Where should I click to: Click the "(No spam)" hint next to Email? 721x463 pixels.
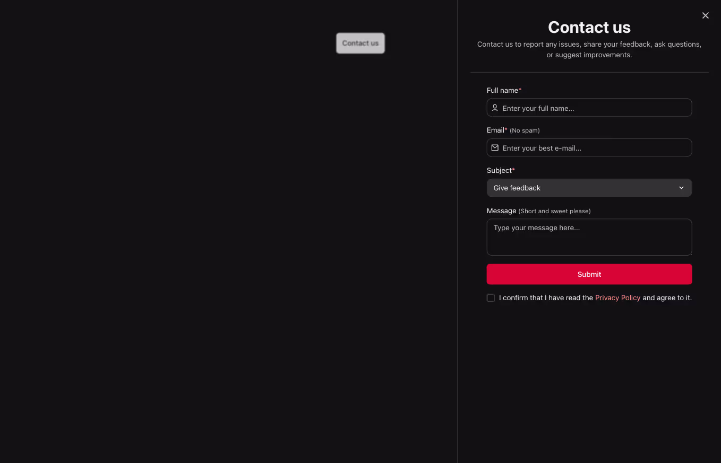coord(525,130)
